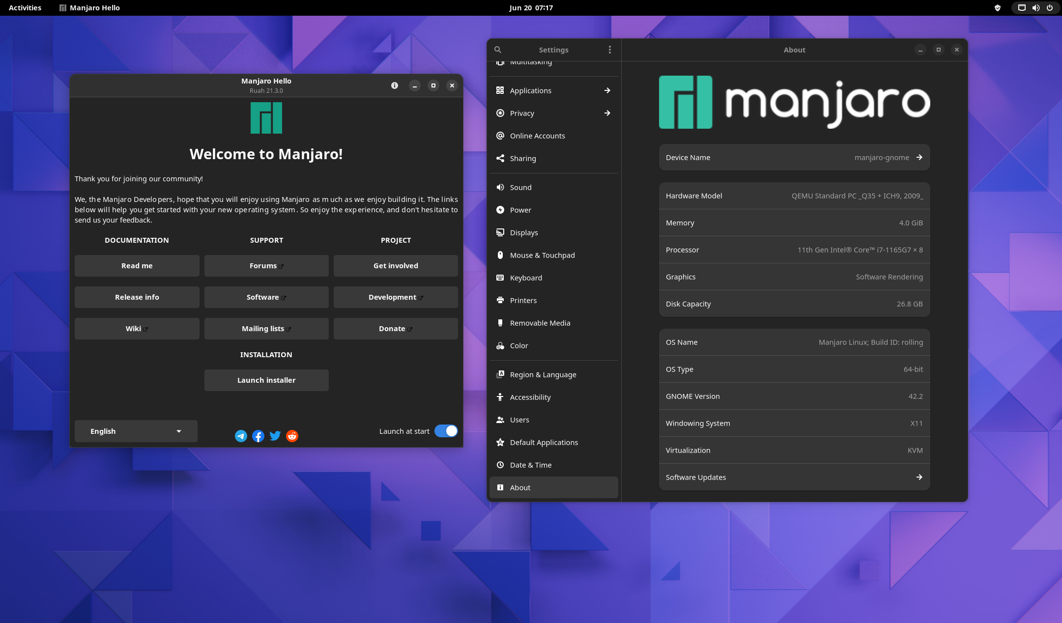
Task: Open the info icon in Manjaro Hello titlebar
Action: (x=395, y=85)
